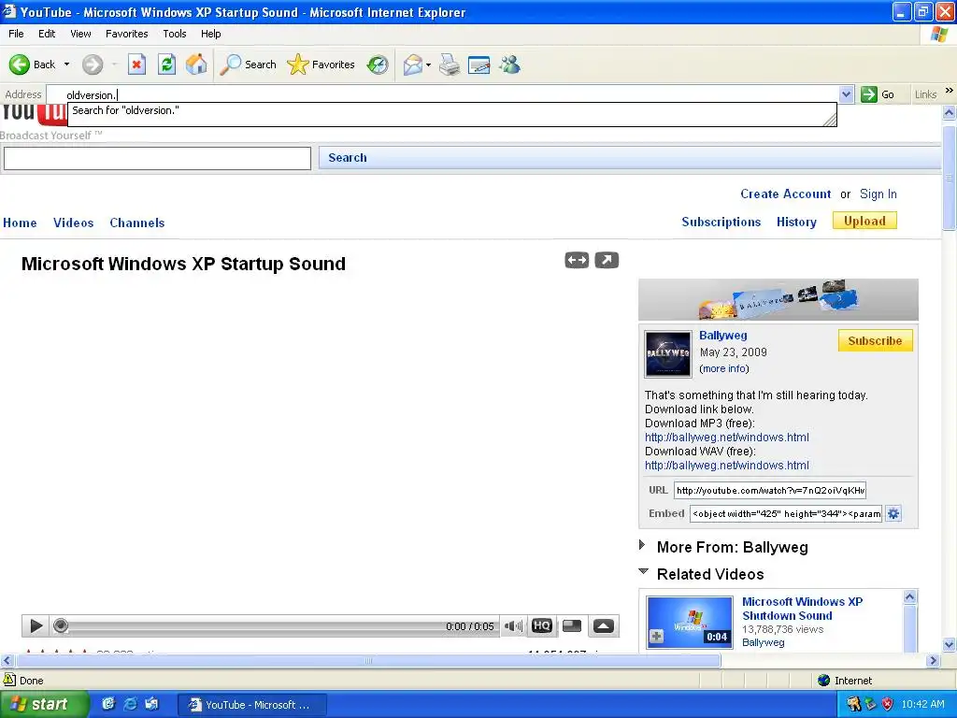957x718 pixels.
Task: Click the YouTube search text box
Action: coord(157,158)
